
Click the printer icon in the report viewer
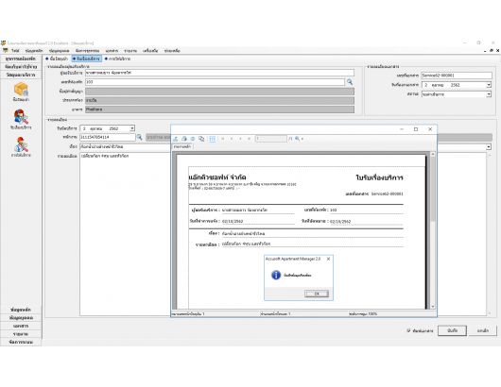click(184, 139)
